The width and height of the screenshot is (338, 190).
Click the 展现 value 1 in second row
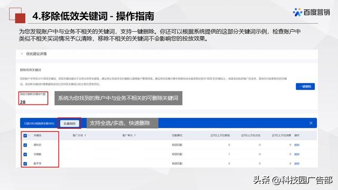229,154
